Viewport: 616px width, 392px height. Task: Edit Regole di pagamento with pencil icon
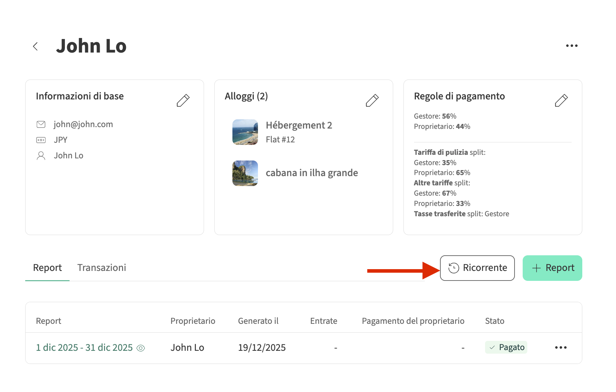[x=561, y=100]
